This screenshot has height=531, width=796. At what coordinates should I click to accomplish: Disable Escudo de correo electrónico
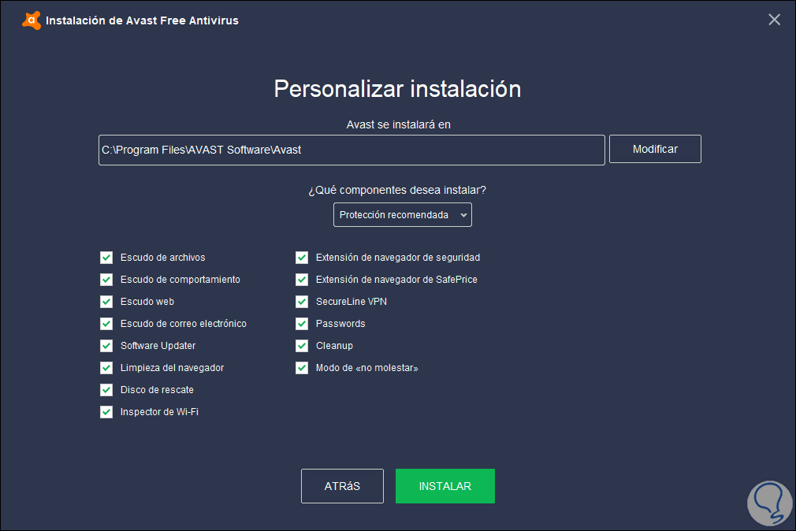pos(106,324)
